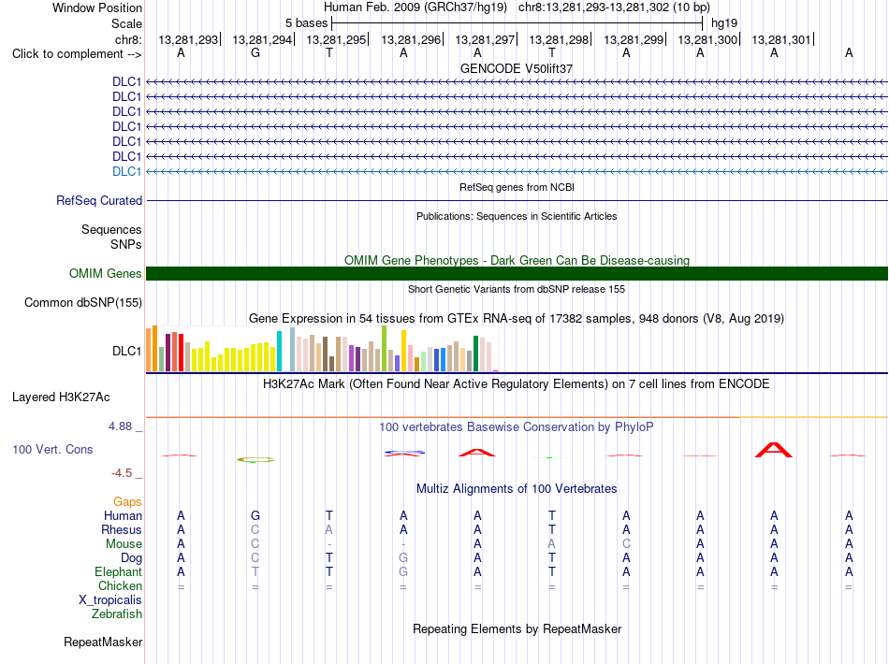
Task: Click the DLC1 label beside GTEx bar chart
Action: click(x=126, y=352)
